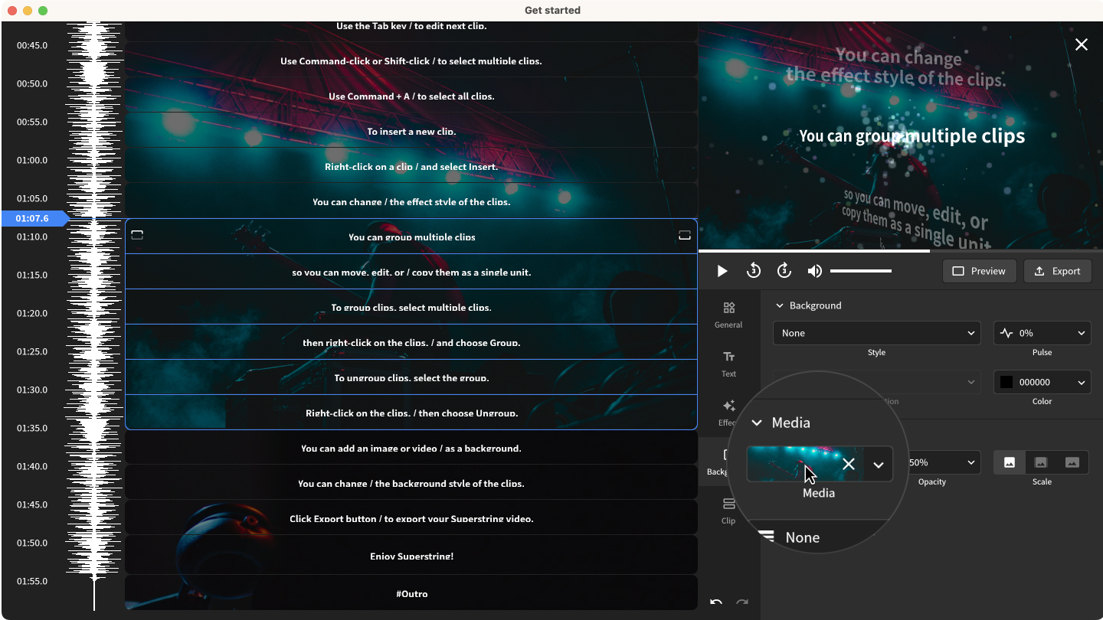1103x620 pixels.
Task: Rewind 3 seconds with the back icon
Action: pyautogui.click(x=754, y=271)
